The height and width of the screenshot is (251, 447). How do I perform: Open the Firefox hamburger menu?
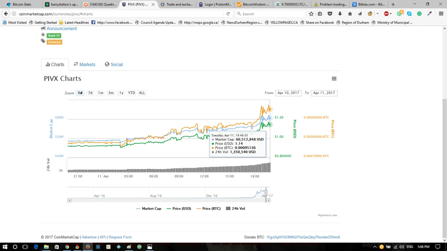click(441, 14)
